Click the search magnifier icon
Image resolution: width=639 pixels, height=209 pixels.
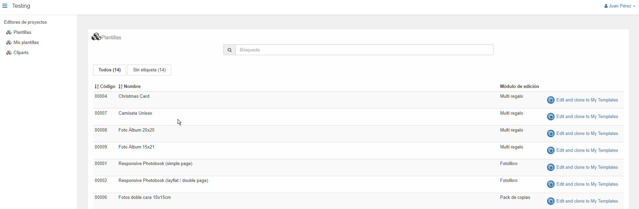230,50
